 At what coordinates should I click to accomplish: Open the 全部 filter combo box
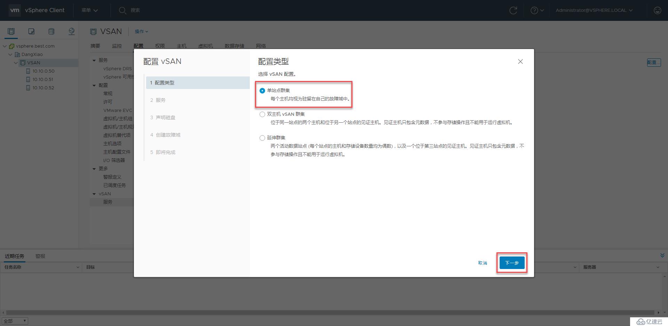[15, 321]
